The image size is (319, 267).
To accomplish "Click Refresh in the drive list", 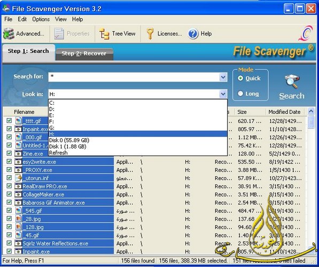I will 138,153.
